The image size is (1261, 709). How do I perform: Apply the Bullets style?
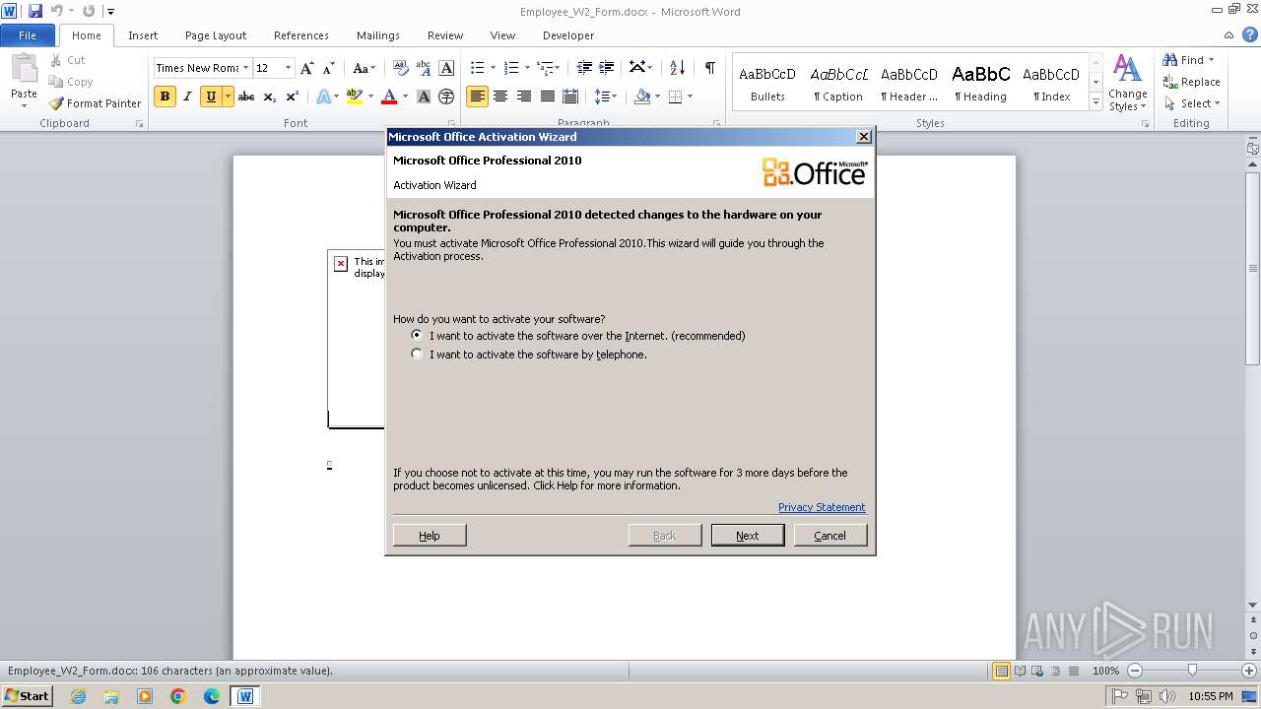coord(767,84)
